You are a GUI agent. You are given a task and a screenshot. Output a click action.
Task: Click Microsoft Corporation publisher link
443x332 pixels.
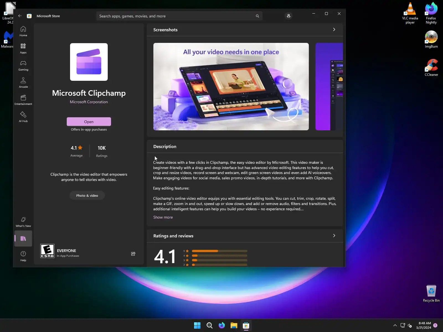[89, 102]
